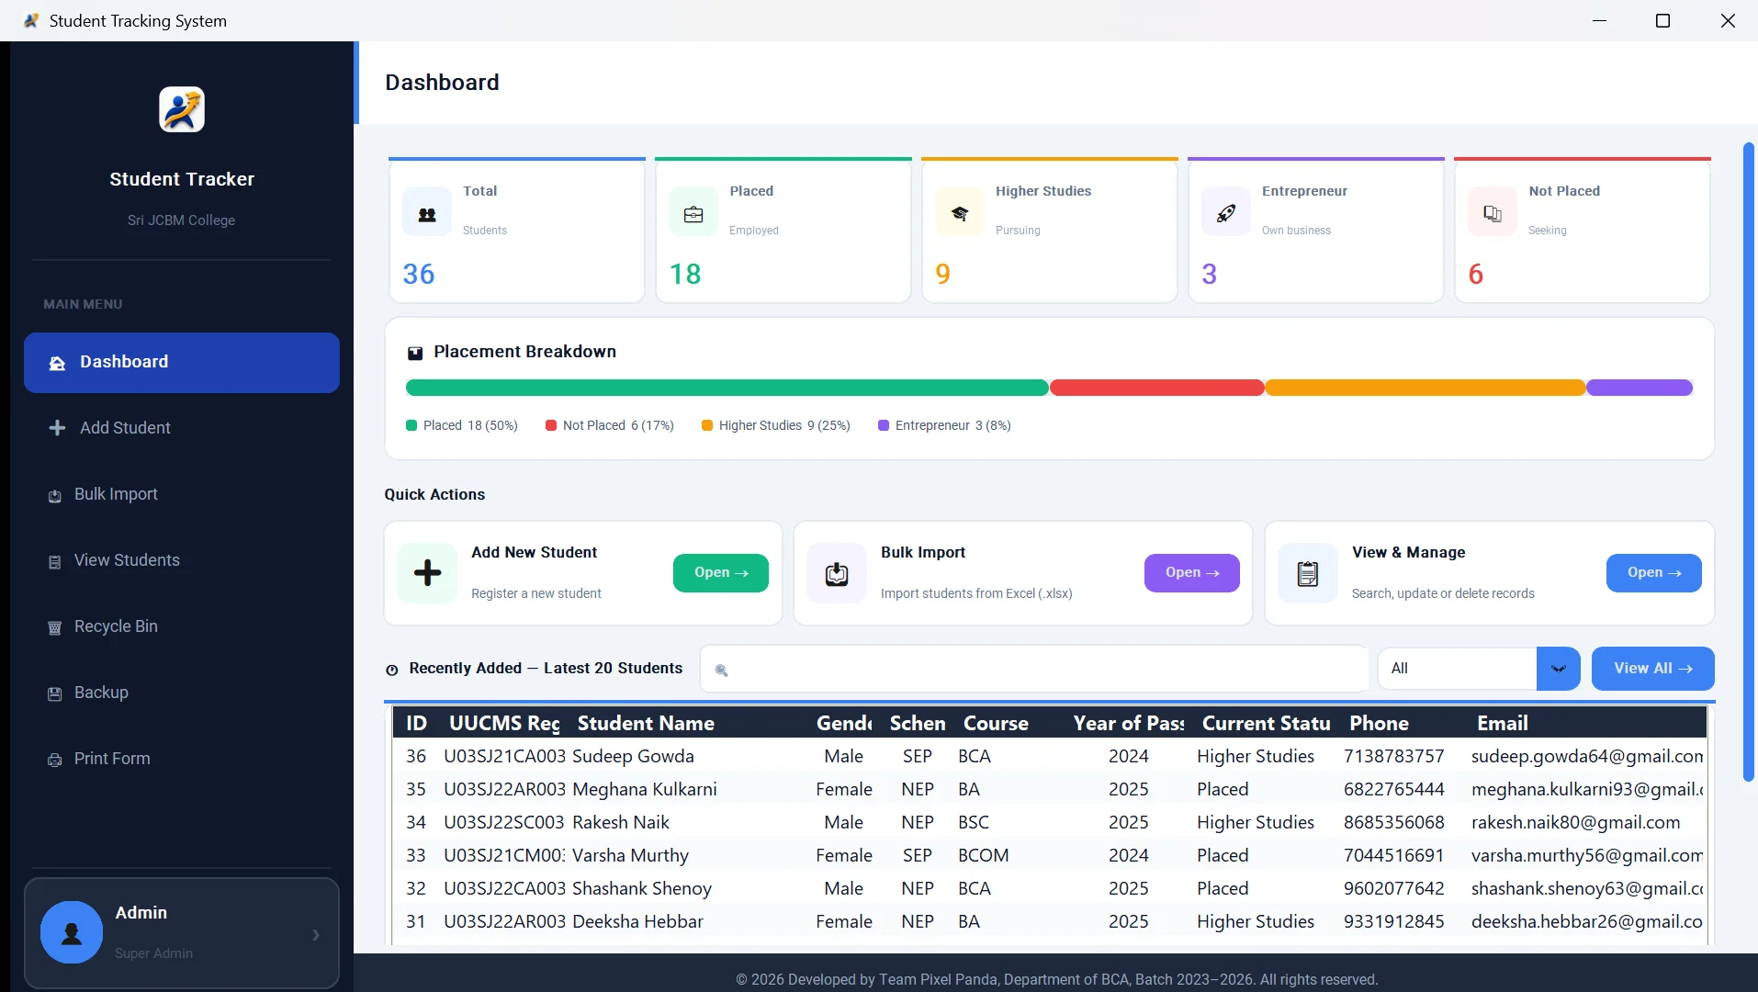Select View Students in the sidebar
The height and width of the screenshot is (992, 1758).
(x=182, y=560)
